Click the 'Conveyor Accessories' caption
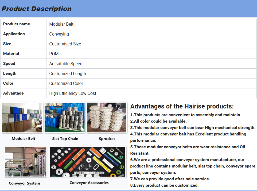 pos(89,183)
